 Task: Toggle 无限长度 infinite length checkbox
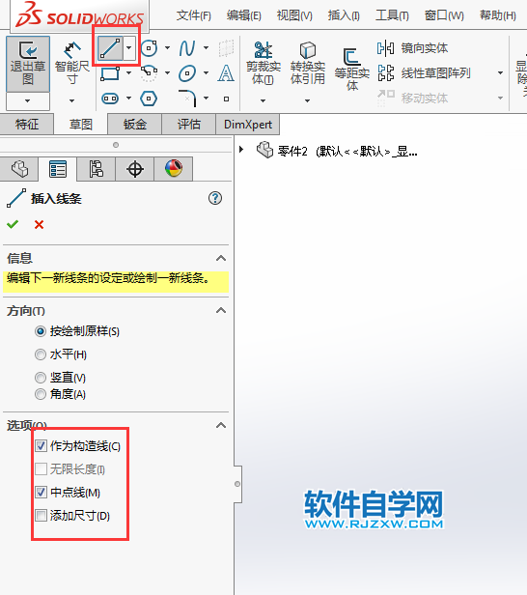[x=41, y=469]
